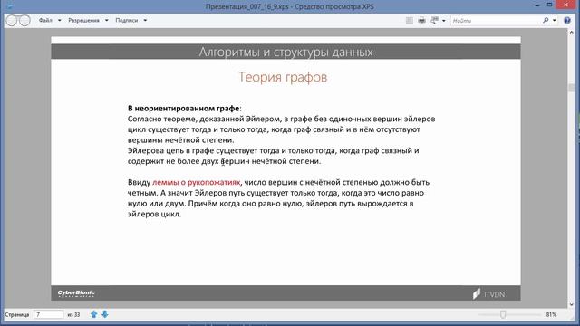
Task: Click the 'Теория графов' heading
Action: (x=283, y=77)
